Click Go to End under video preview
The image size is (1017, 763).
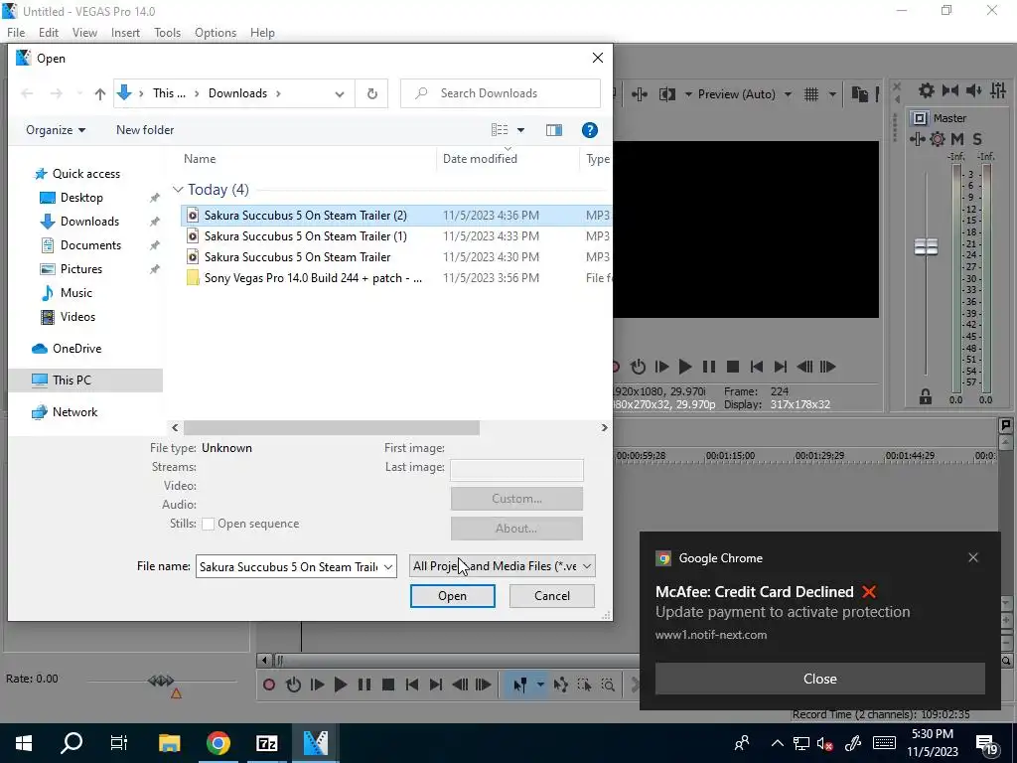click(781, 367)
